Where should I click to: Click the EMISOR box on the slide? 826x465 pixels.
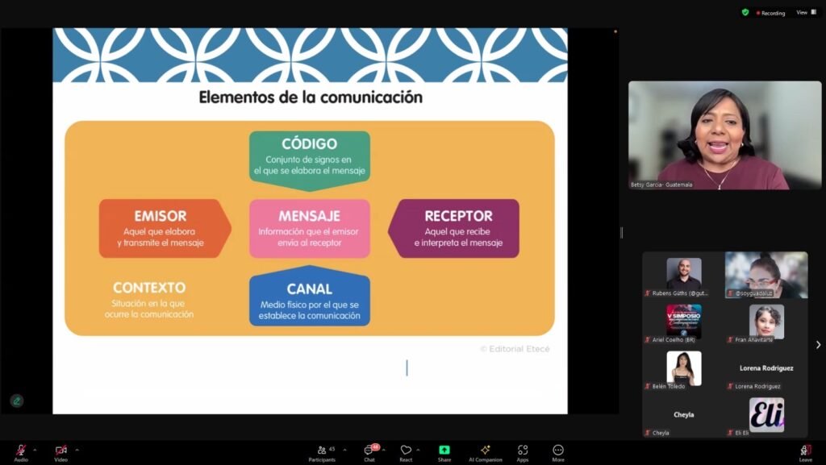coord(165,228)
